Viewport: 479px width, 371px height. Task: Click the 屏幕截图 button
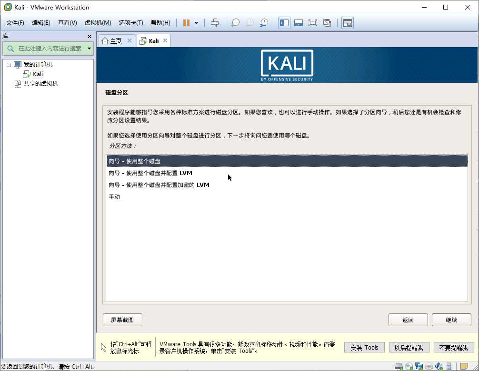click(x=122, y=320)
